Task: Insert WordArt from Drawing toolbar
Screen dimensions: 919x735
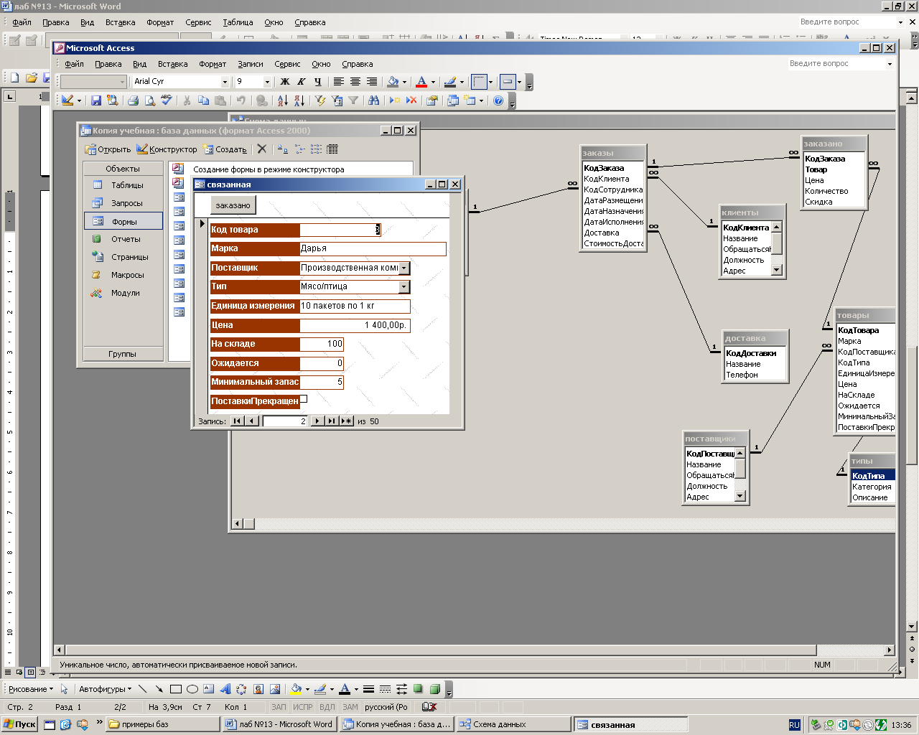Action: coord(225,689)
